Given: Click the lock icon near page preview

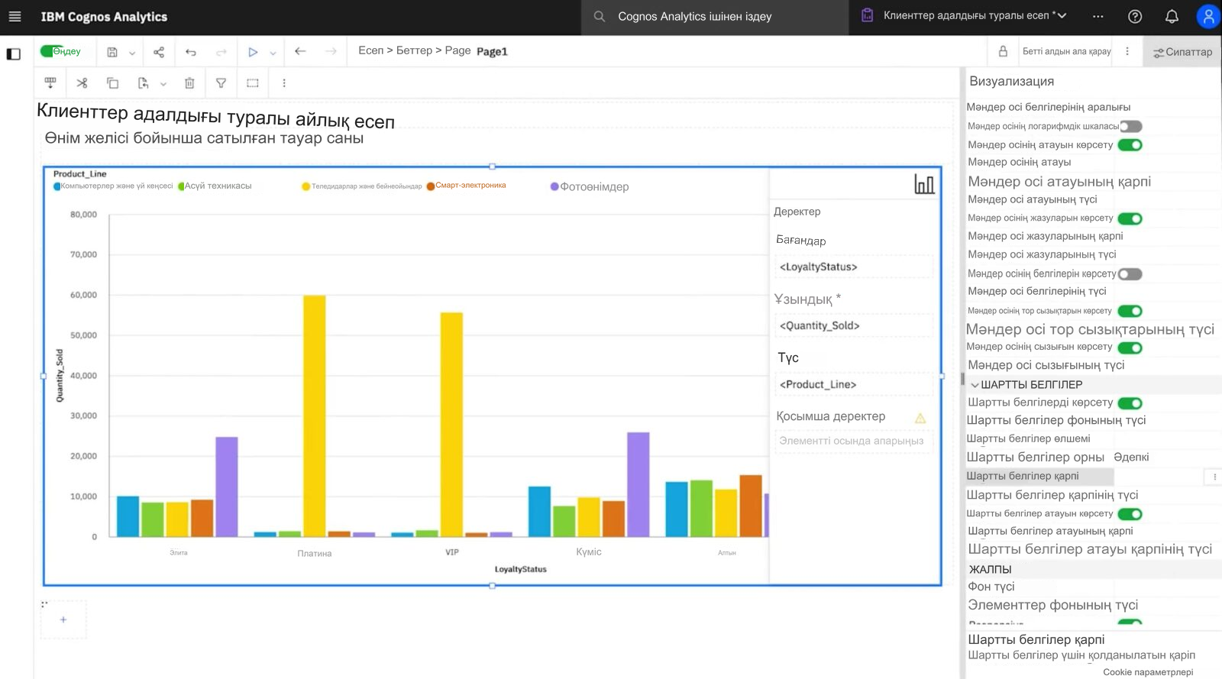Looking at the screenshot, I should point(1003,51).
